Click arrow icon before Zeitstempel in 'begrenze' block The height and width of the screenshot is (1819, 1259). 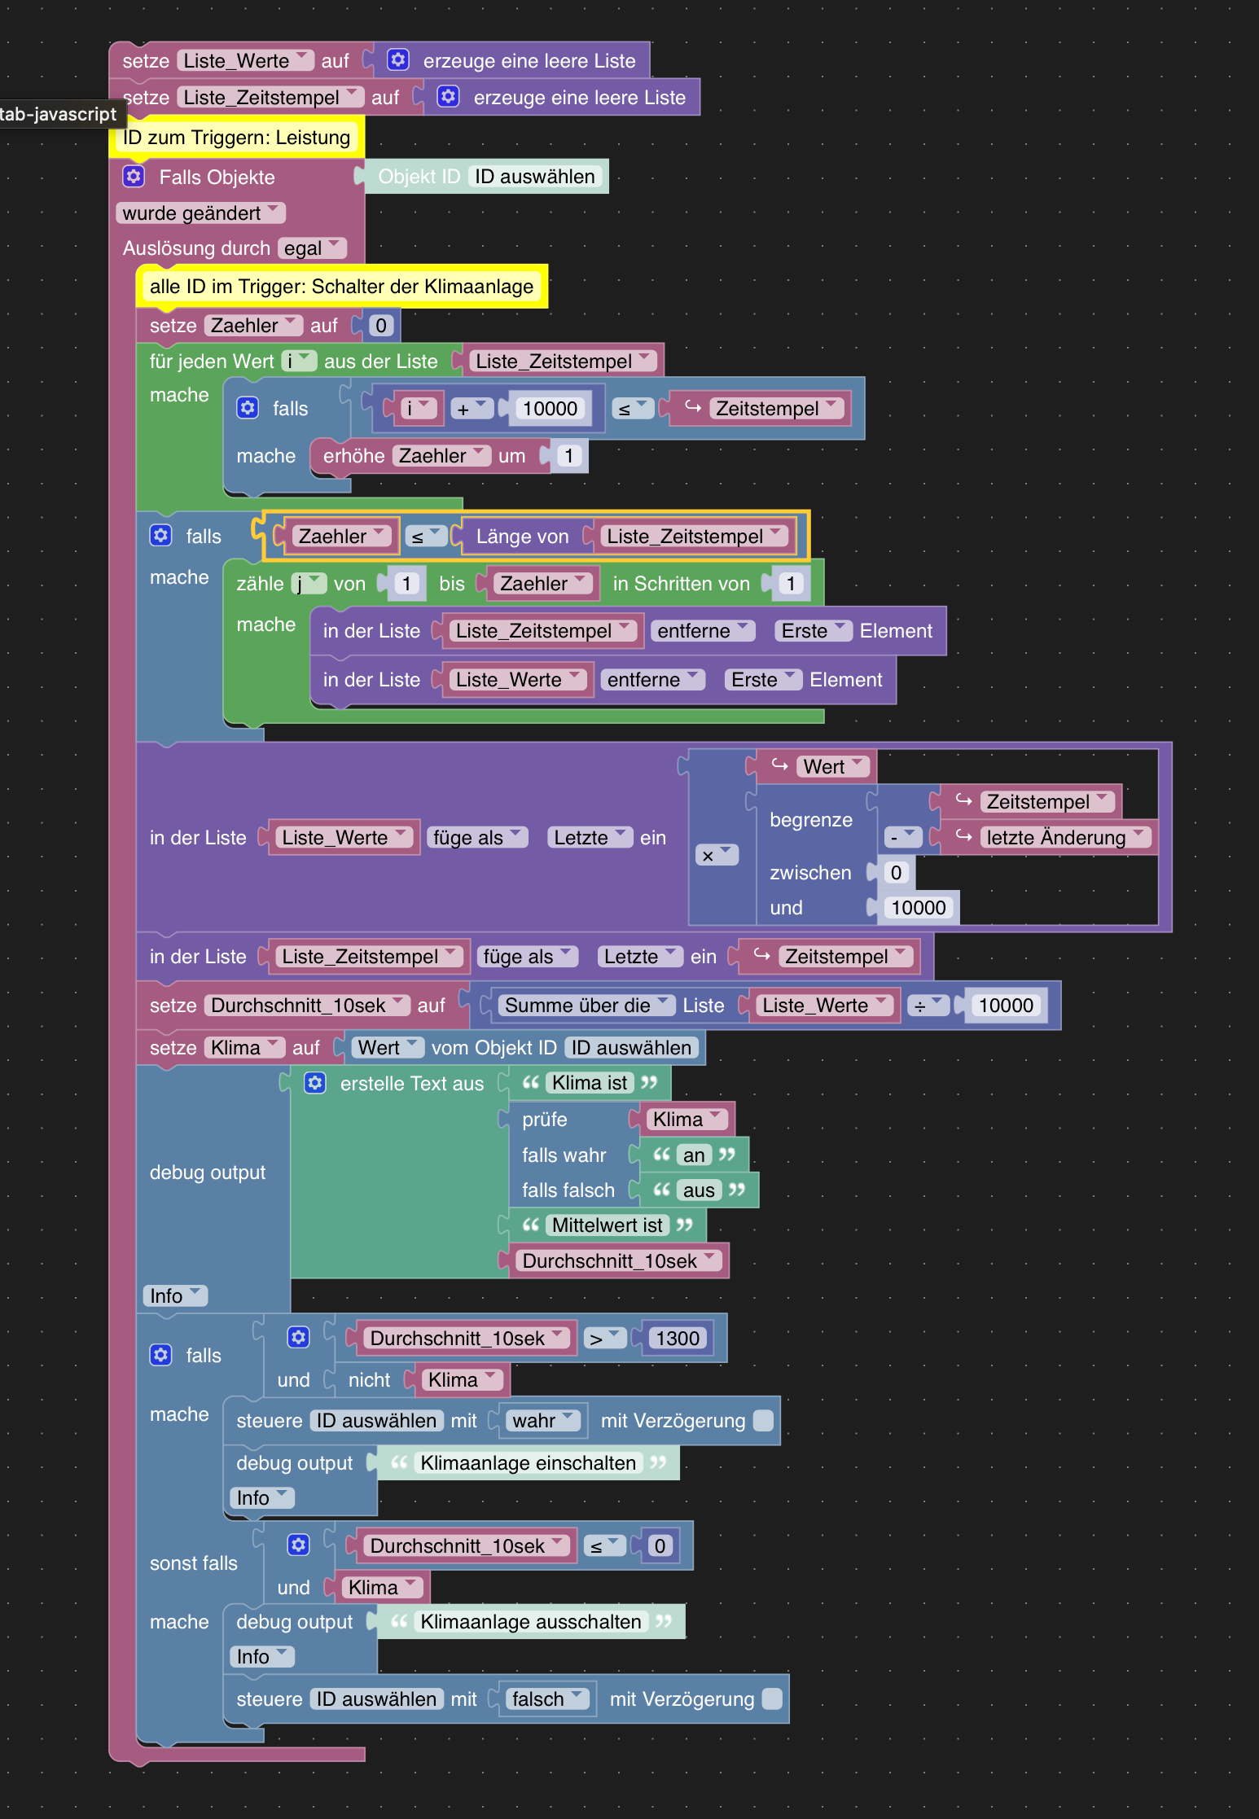point(963,800)
